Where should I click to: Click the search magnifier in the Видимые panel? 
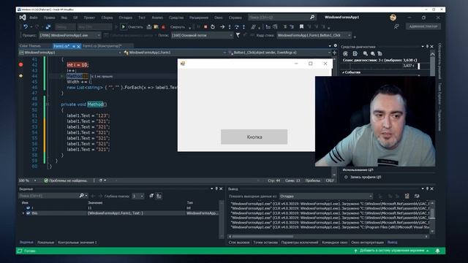(81, 196)
